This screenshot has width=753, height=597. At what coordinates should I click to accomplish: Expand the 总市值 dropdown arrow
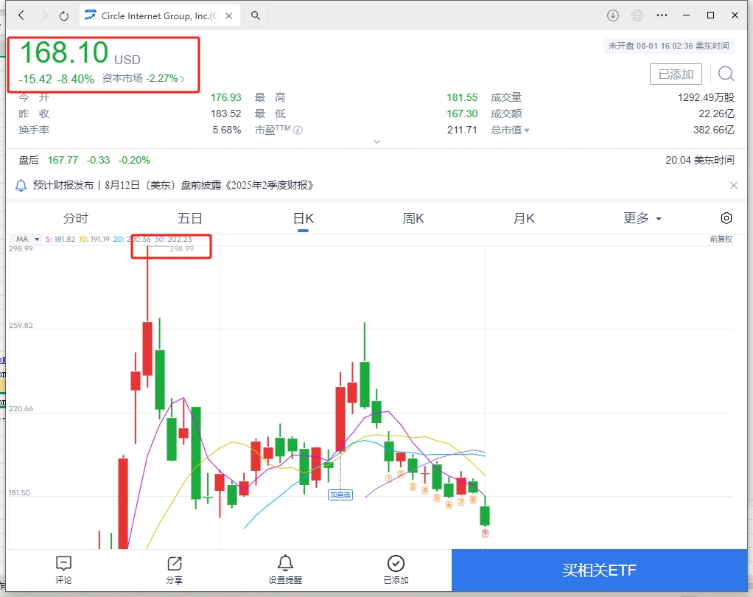click(527, 130)
